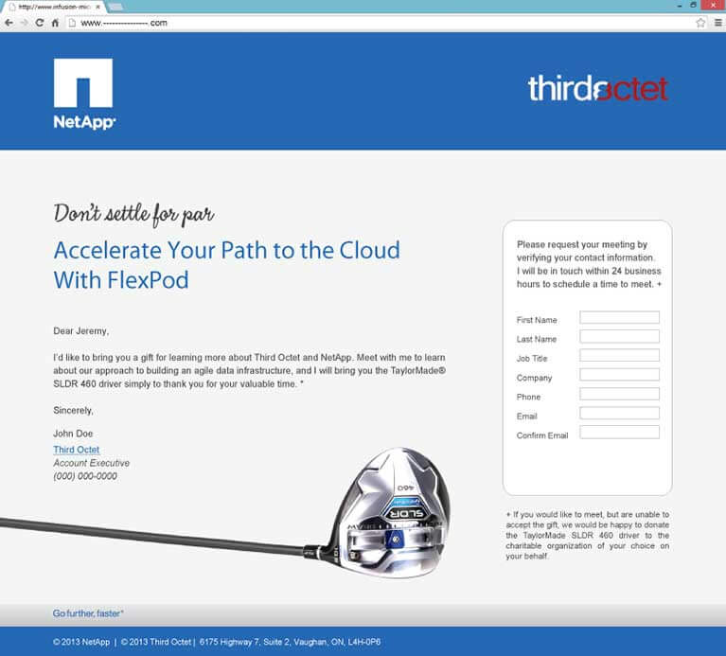Focus the Job Title field
The width and height of the screenshot is (726, 656).
click(x=619, y=356)
